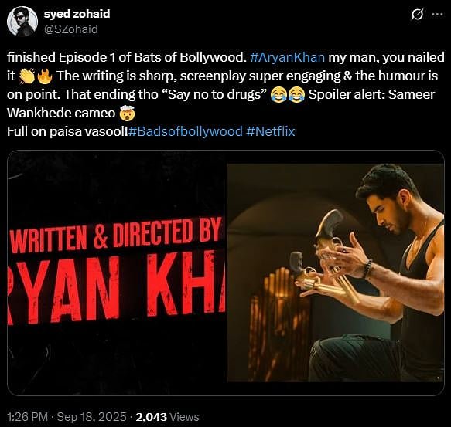This screenshot has width=451, height=427.
Task: Click the first crying-laughing emoji
Action: 278,95
